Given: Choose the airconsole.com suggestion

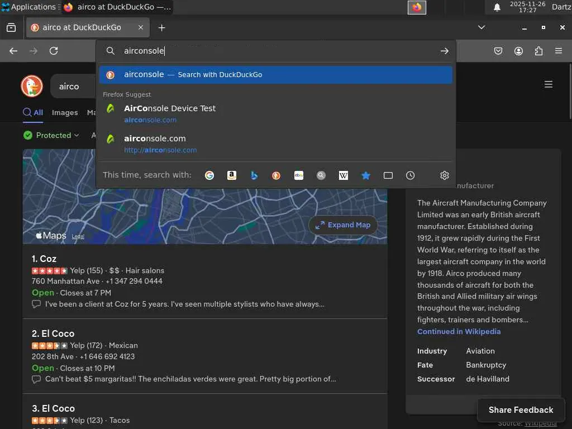Looking at the screenshot, I should pyautogui.click(x=276, y=144).
